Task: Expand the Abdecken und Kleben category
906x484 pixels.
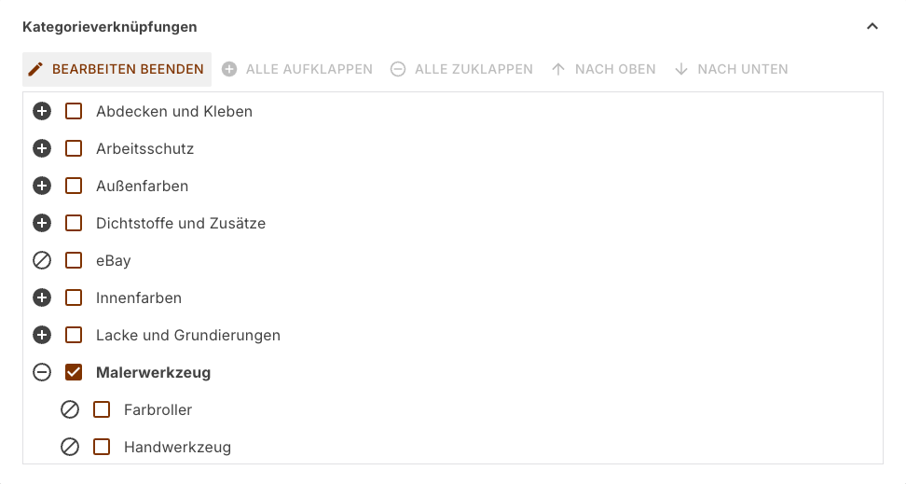Action: [x=42, y=112]
